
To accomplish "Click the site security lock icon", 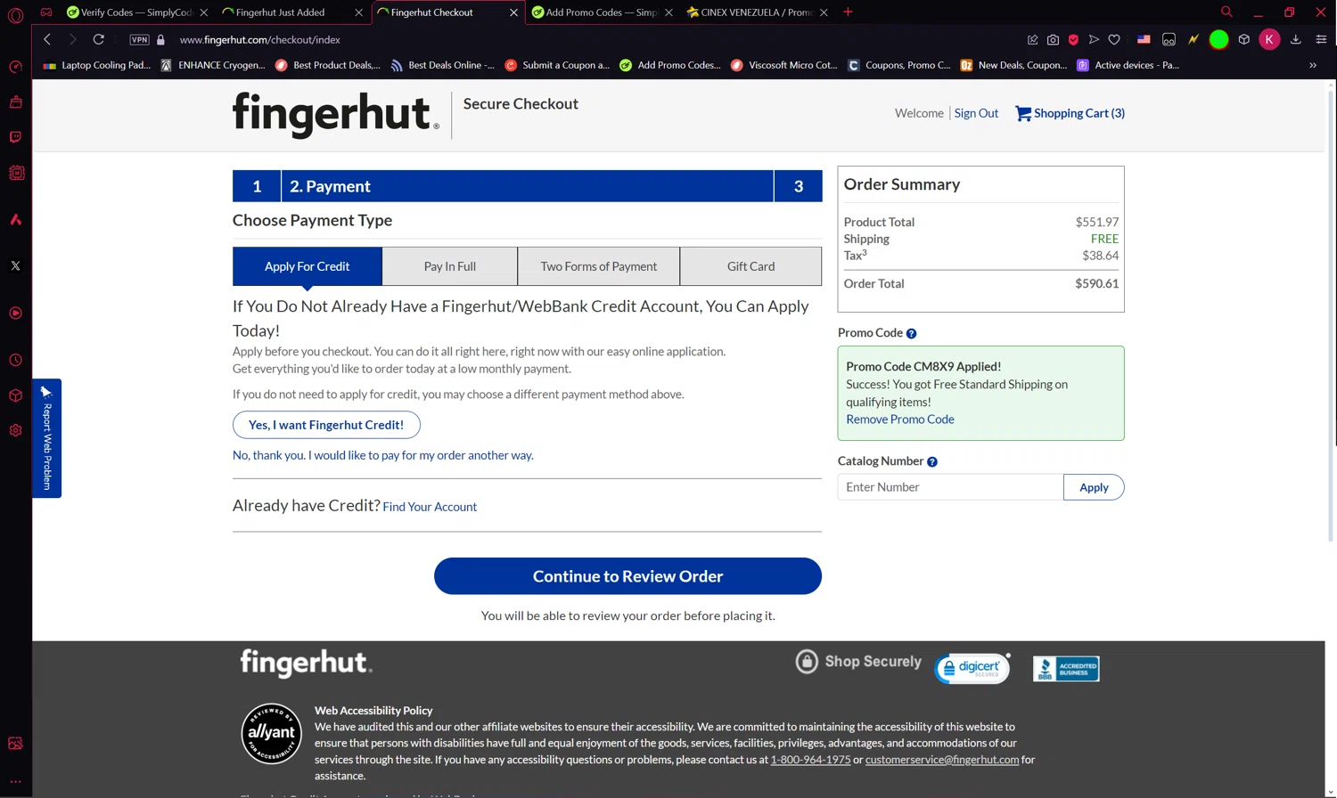I will [x=161, y=39].
